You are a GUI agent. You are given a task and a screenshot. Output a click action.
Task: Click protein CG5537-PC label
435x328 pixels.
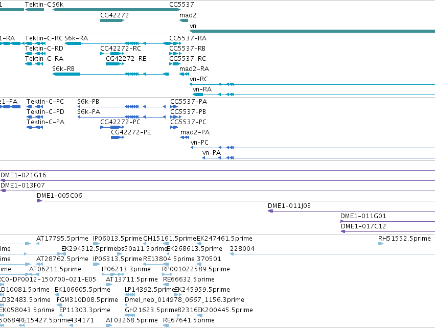click(189, 122)
